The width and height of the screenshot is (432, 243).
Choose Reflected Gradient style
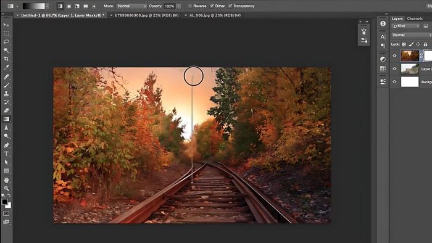point(86,6)
